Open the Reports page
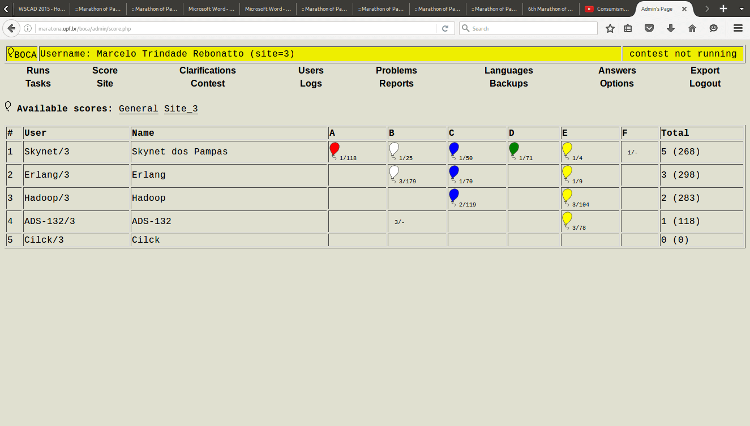 (396, 83)
